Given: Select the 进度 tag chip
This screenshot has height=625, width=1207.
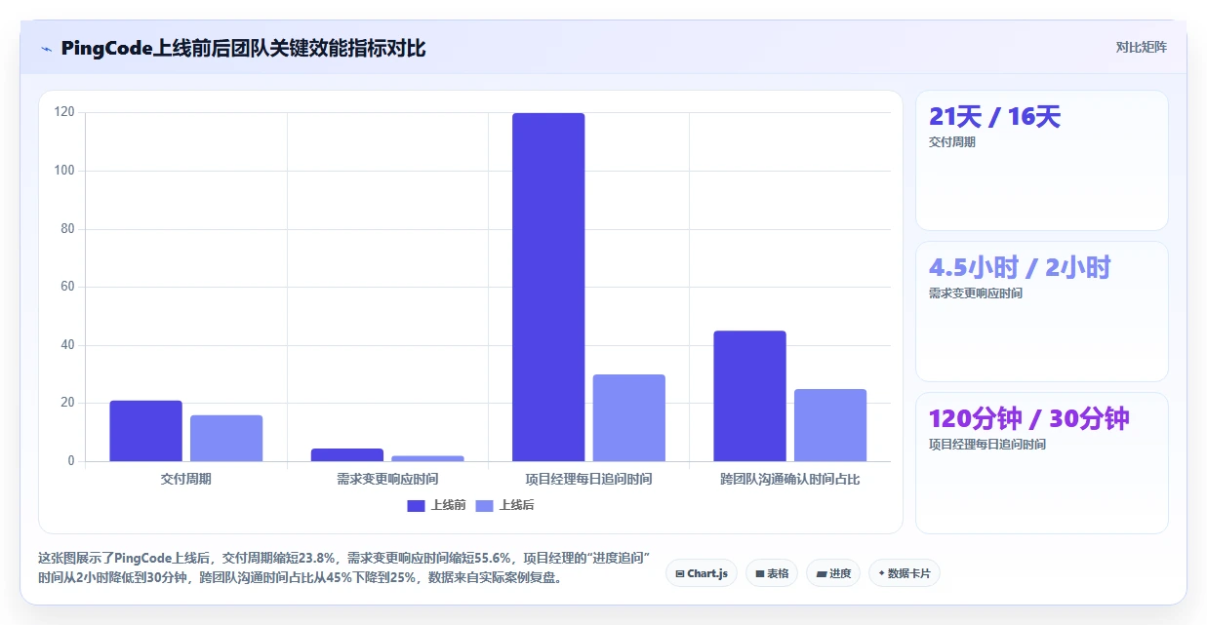Looking at the screenshot, I should [x=833, y=573].
